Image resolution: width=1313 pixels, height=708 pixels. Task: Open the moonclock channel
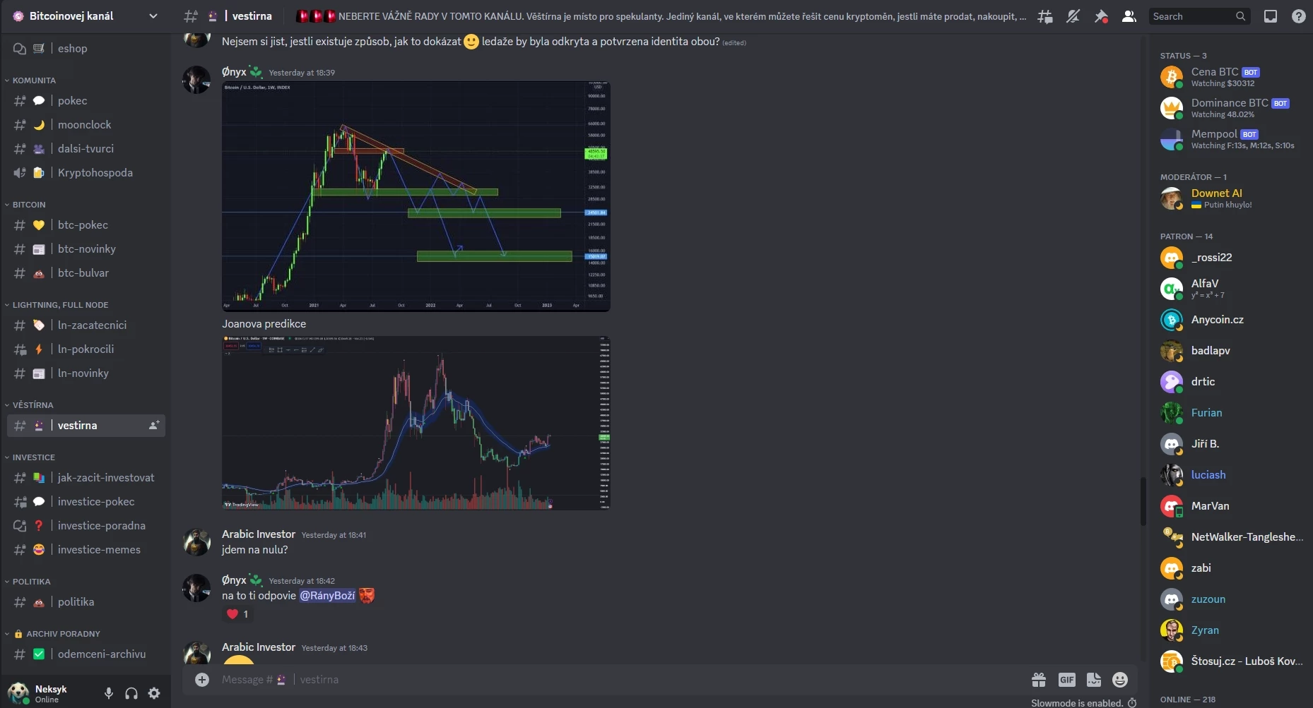(86, 125)
